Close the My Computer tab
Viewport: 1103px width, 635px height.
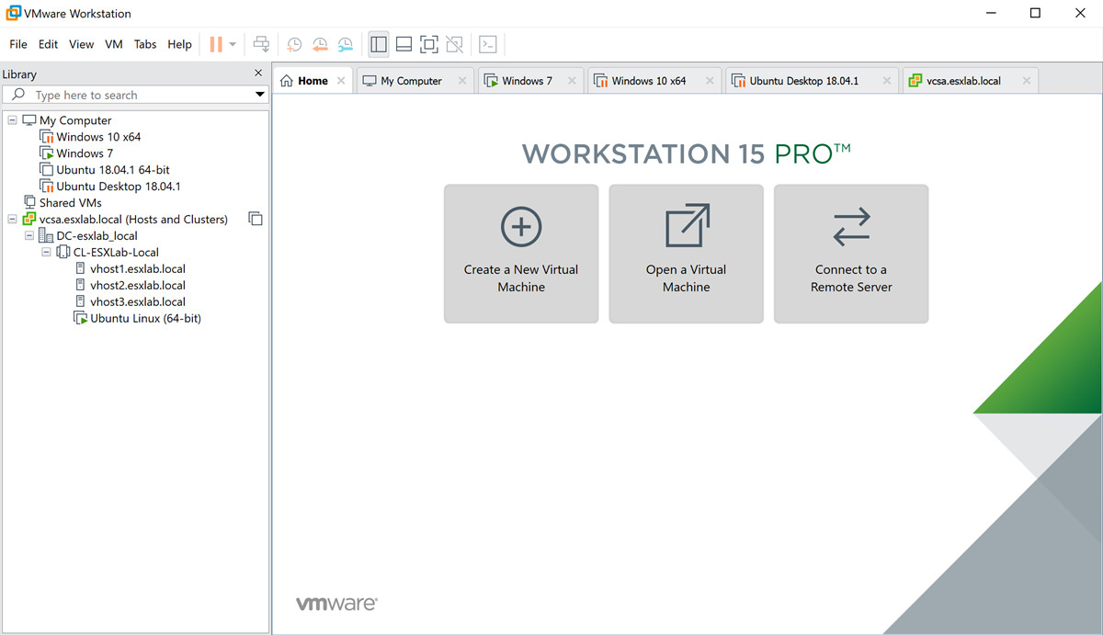[x=462, y=81]
